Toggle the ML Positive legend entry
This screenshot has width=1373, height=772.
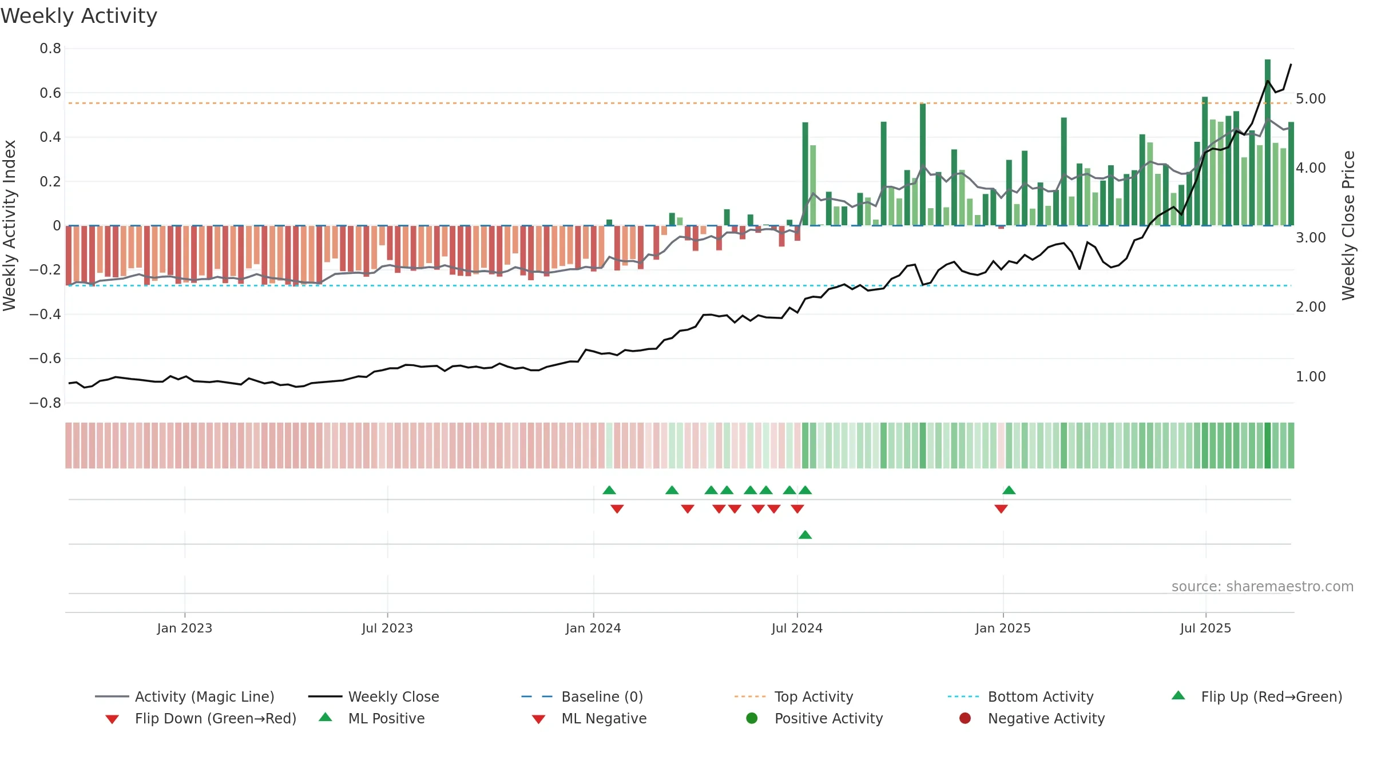[371, 718]
